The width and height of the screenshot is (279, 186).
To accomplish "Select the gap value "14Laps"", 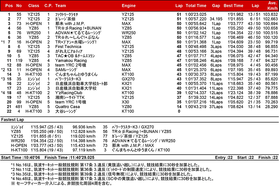I will 216,97.
